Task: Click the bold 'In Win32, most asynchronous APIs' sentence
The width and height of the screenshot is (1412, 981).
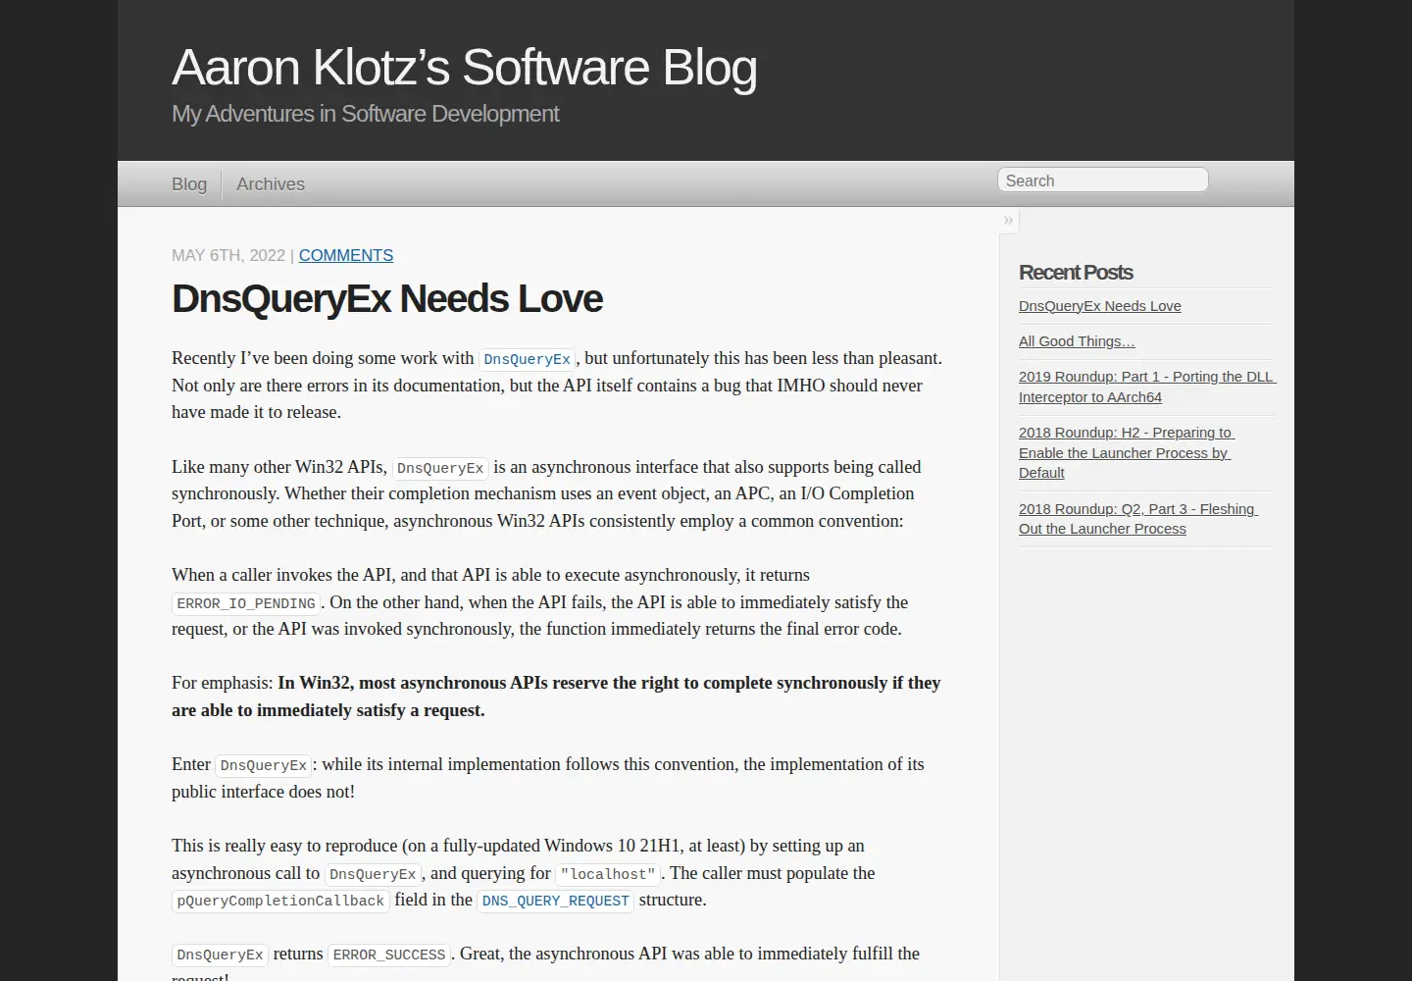Action: (x=556, y=697)
